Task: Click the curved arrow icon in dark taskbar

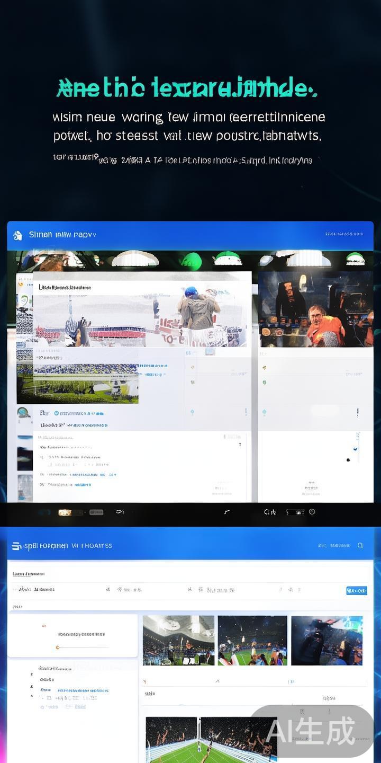Action: [x=120, y=512]
